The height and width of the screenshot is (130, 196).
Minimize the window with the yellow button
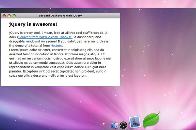[x=9, y=16]
